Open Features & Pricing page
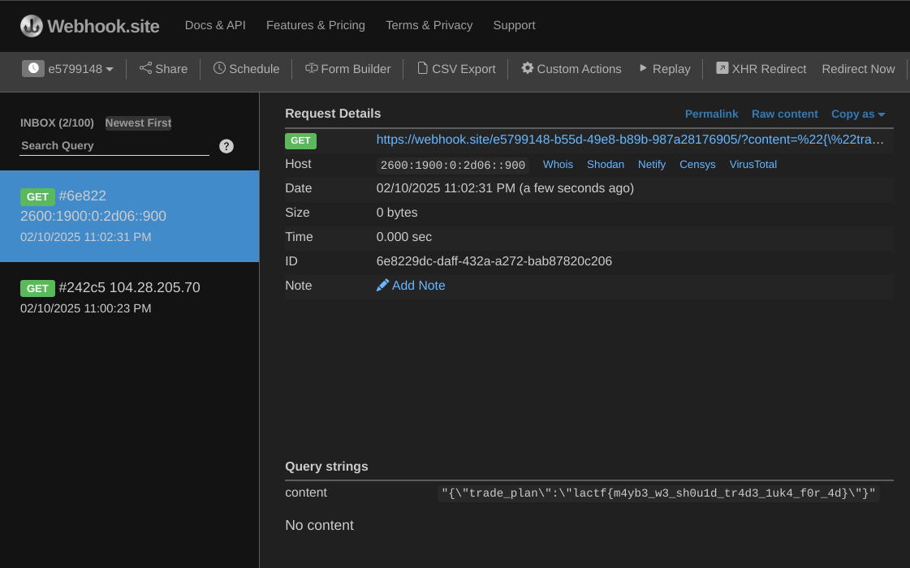The width and height of the screenshot is (910, 568). point(316,25)
